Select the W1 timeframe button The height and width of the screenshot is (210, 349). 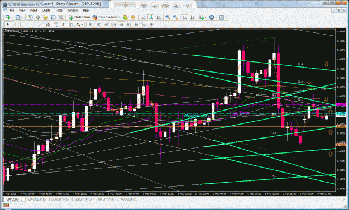(145, 25)
